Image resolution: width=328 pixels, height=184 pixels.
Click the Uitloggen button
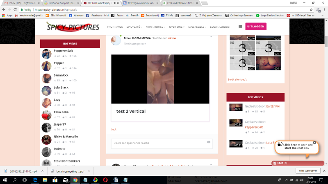point(255,27)
